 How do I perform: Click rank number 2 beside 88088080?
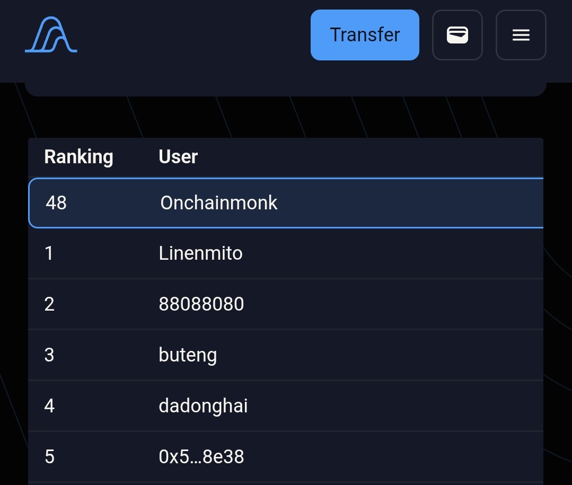click(49, 304)
